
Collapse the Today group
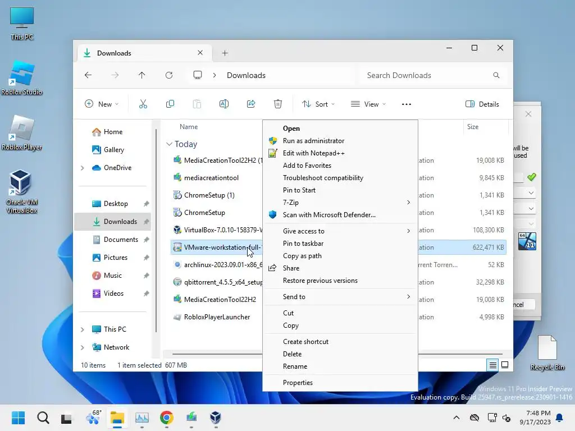click(169, 144)
